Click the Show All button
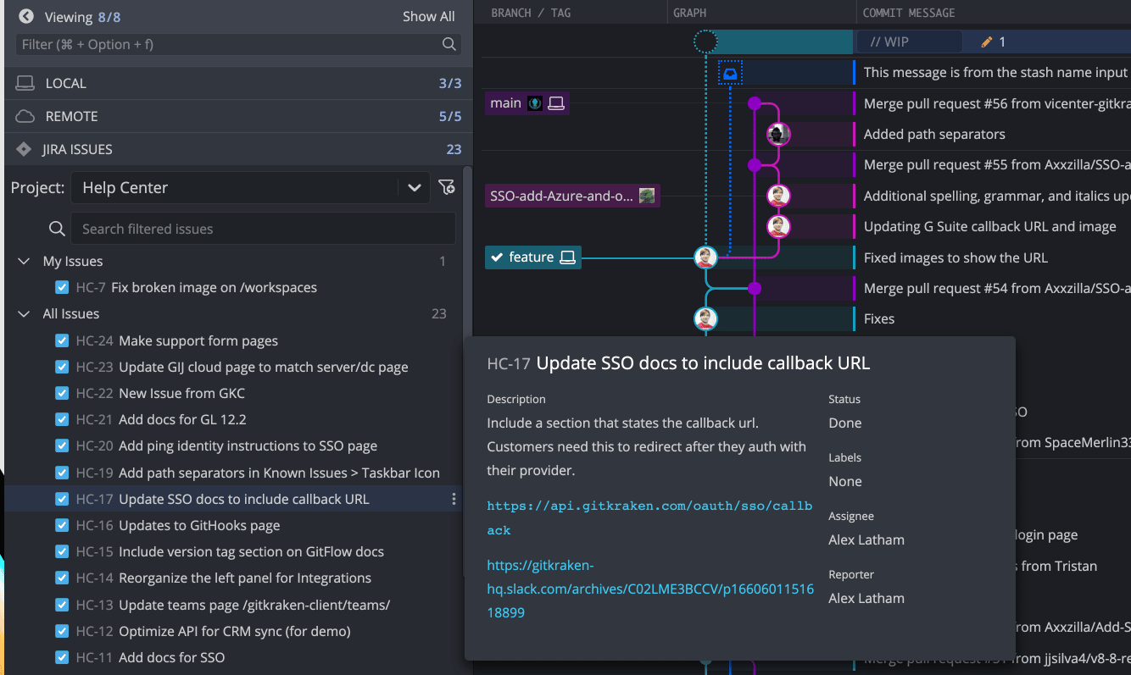Image resolution: width=1131 pixels, height=675 pixels. (428, 16)
